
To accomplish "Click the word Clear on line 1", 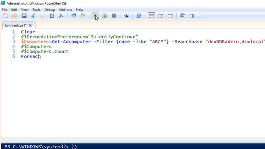I will click(x=28, y=32).
